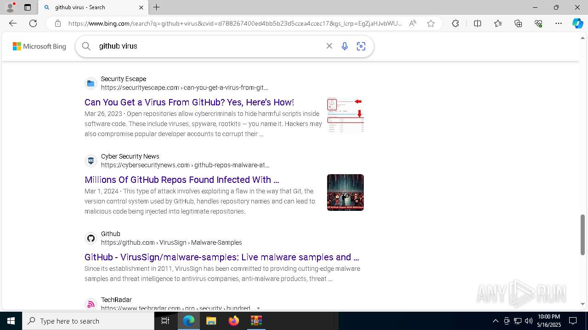Viewport: 588px width, 330px height.
Task: Click the Bing search magnifier icon
Action: [x=86, y=46]
